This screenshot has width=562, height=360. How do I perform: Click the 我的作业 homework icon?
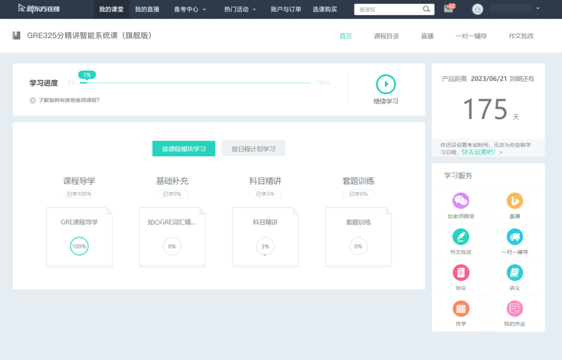[x=514, y=309]
